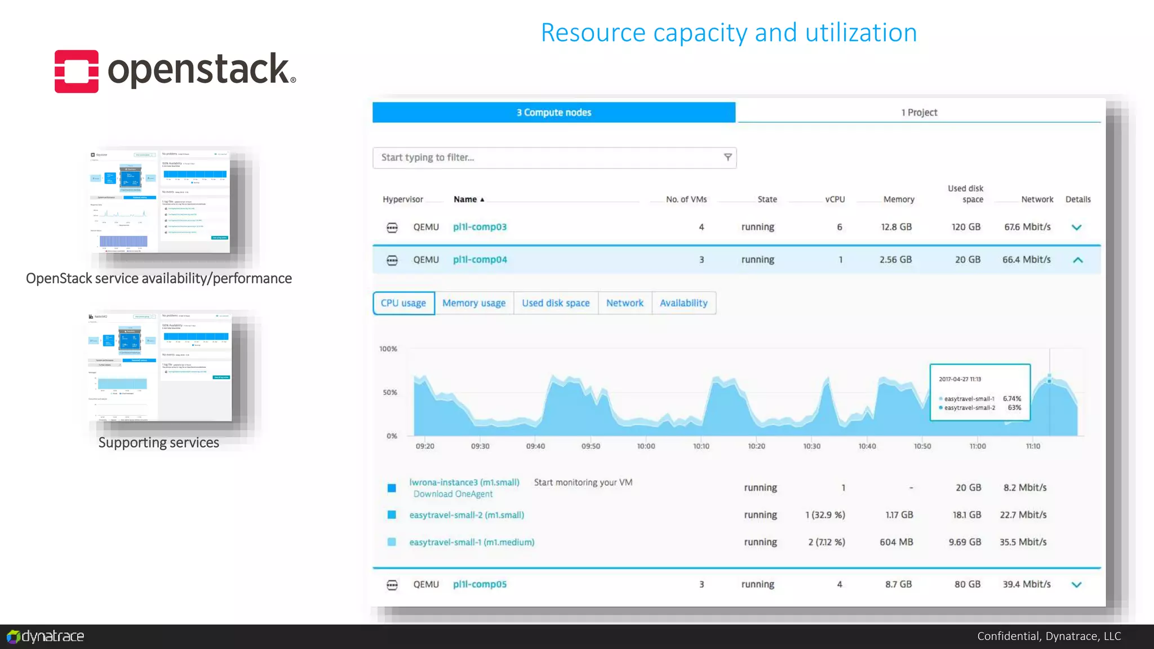Open the pl1l-comp05 node link
The height and width of the screenshot is (649, 1154).
480,584
